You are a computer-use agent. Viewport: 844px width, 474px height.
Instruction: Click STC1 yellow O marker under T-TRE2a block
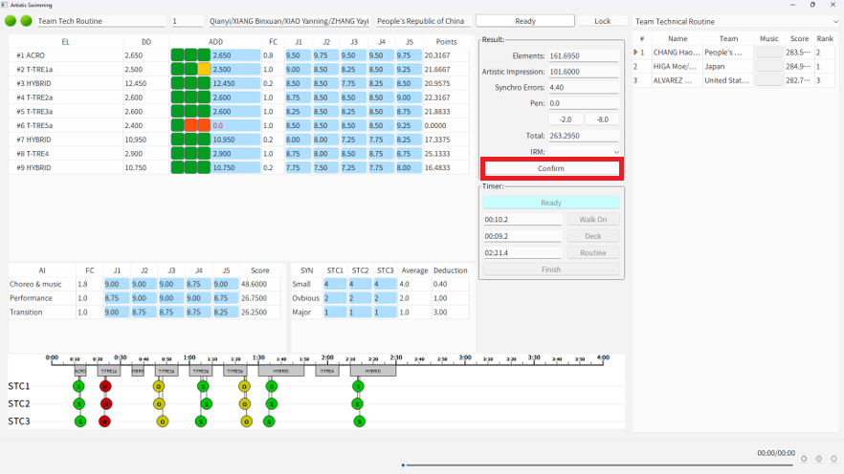[158, 386]
